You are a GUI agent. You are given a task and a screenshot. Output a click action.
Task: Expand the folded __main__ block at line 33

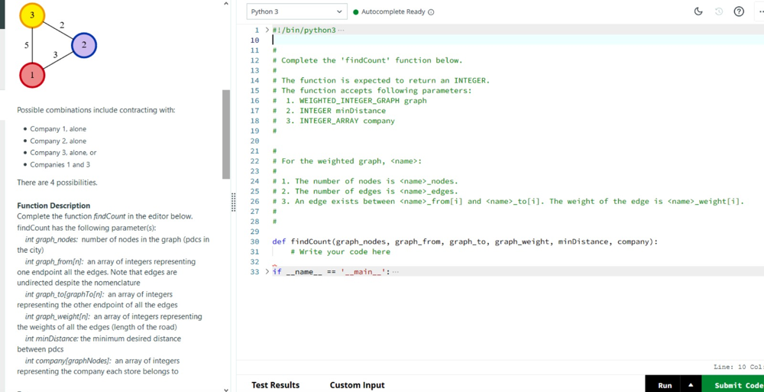[267, 271]
